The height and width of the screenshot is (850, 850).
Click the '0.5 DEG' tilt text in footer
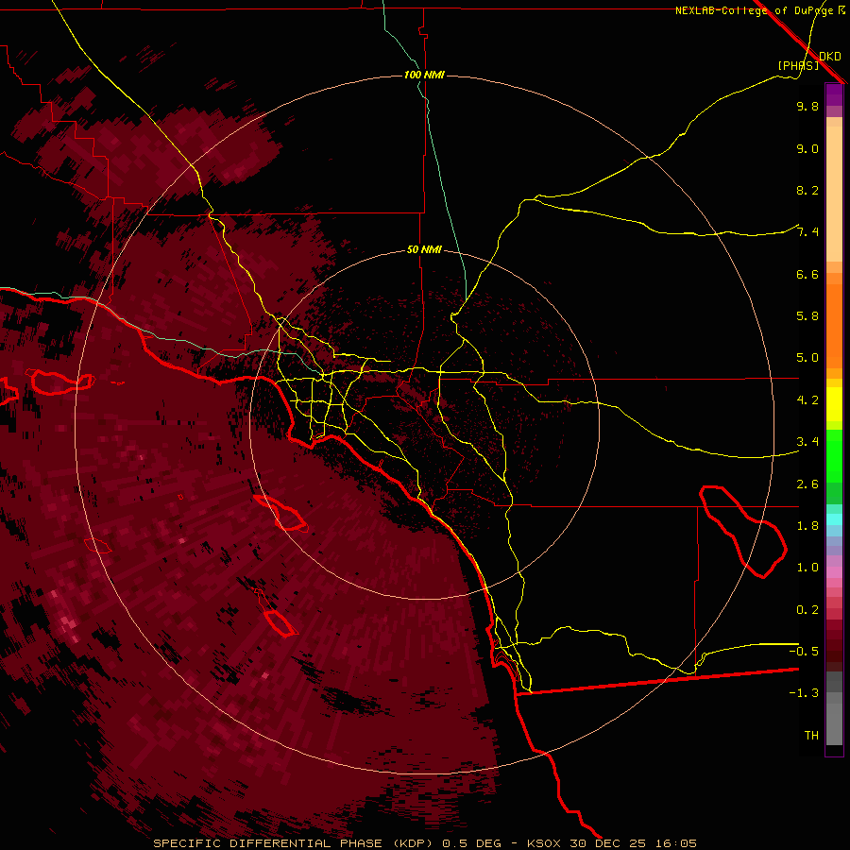point(471,843)
